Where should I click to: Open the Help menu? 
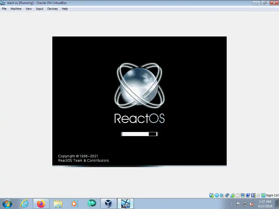click(x=65, y=9)
